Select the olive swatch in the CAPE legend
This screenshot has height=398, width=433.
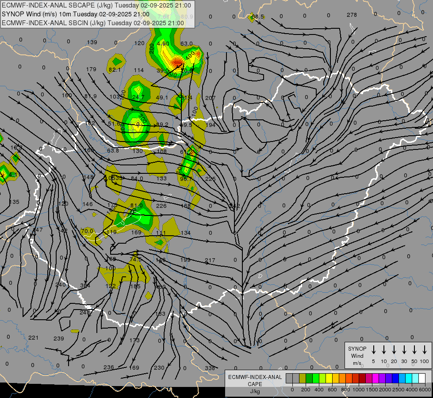click(x=303, y=379)
